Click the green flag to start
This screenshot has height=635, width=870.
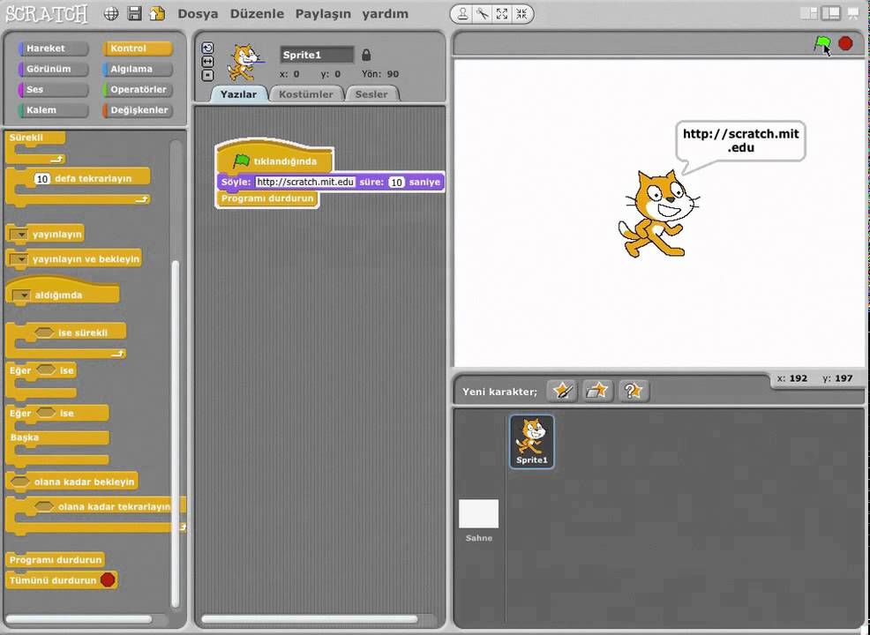pyautogui.click(x=821, y=43)
